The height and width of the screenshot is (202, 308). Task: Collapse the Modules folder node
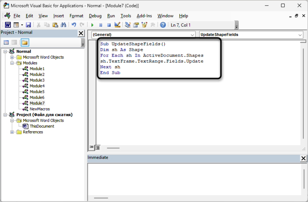[x=12, y=63]
